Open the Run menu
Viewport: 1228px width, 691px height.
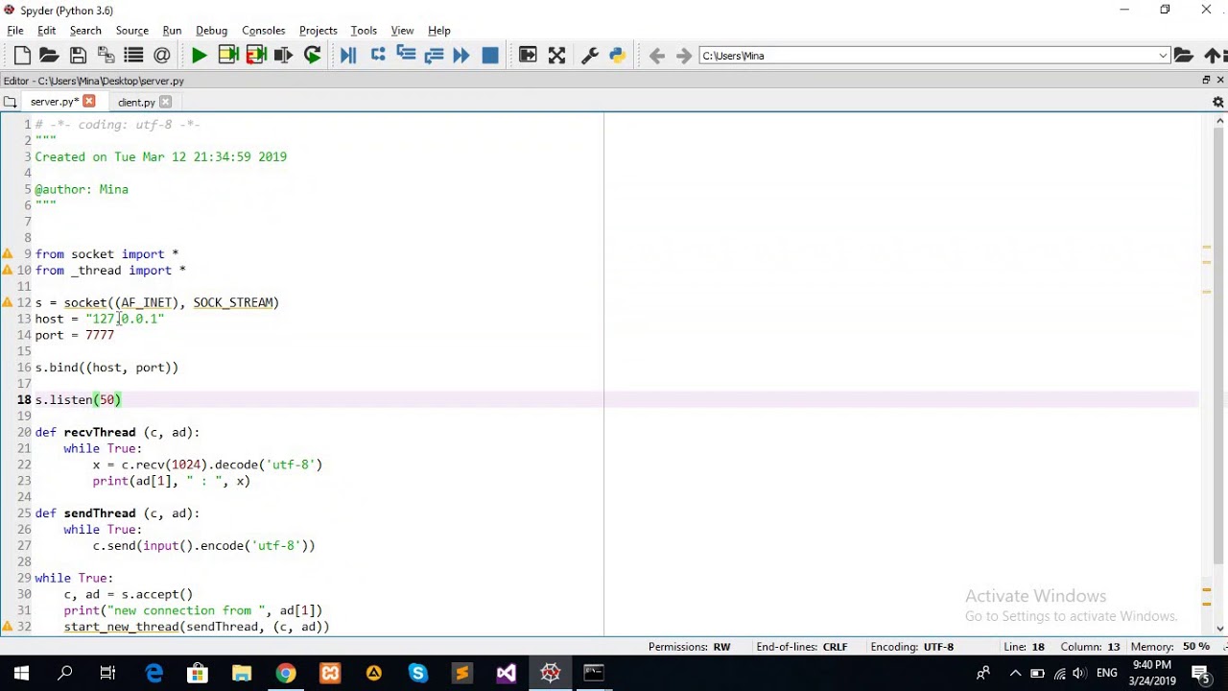click(x=172, y=31)
